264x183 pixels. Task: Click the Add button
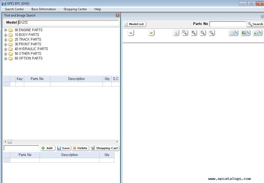tap(47, 148)
